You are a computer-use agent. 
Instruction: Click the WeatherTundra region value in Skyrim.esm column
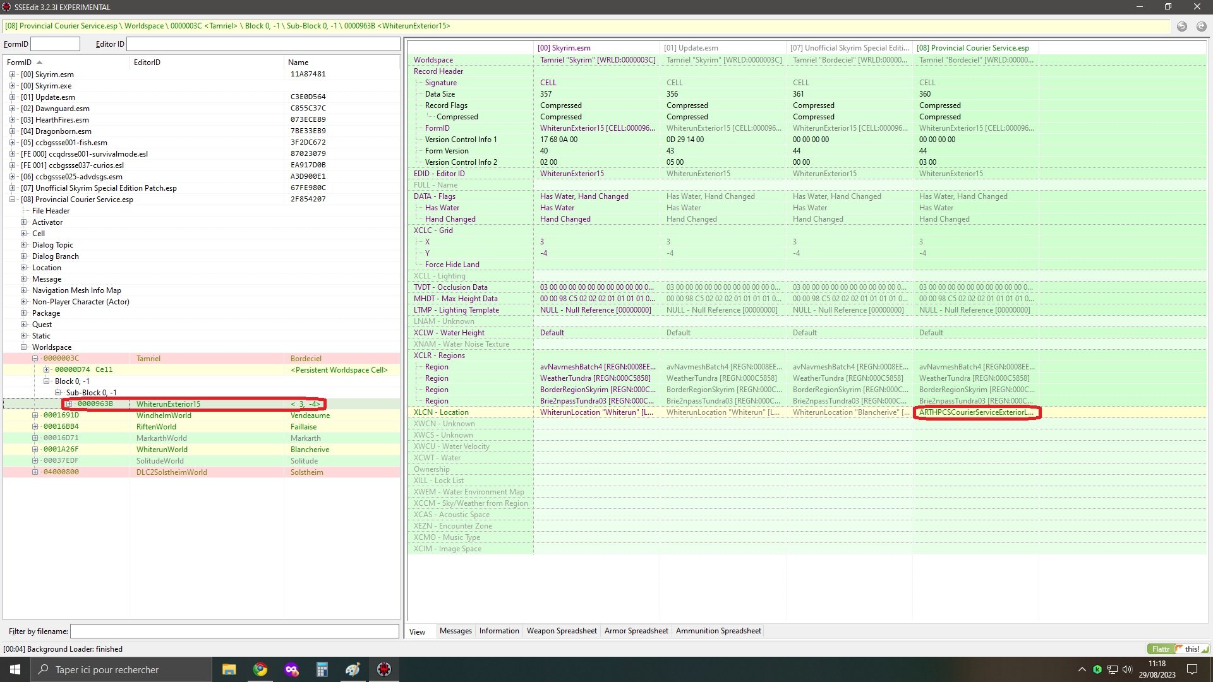pos(595,378)
